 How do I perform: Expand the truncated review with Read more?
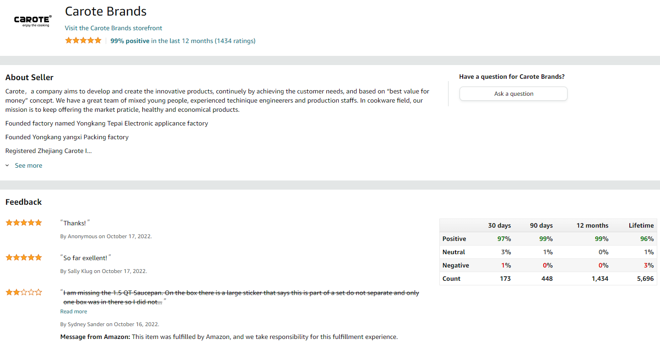pyautogui.click(x=74, y=311)
